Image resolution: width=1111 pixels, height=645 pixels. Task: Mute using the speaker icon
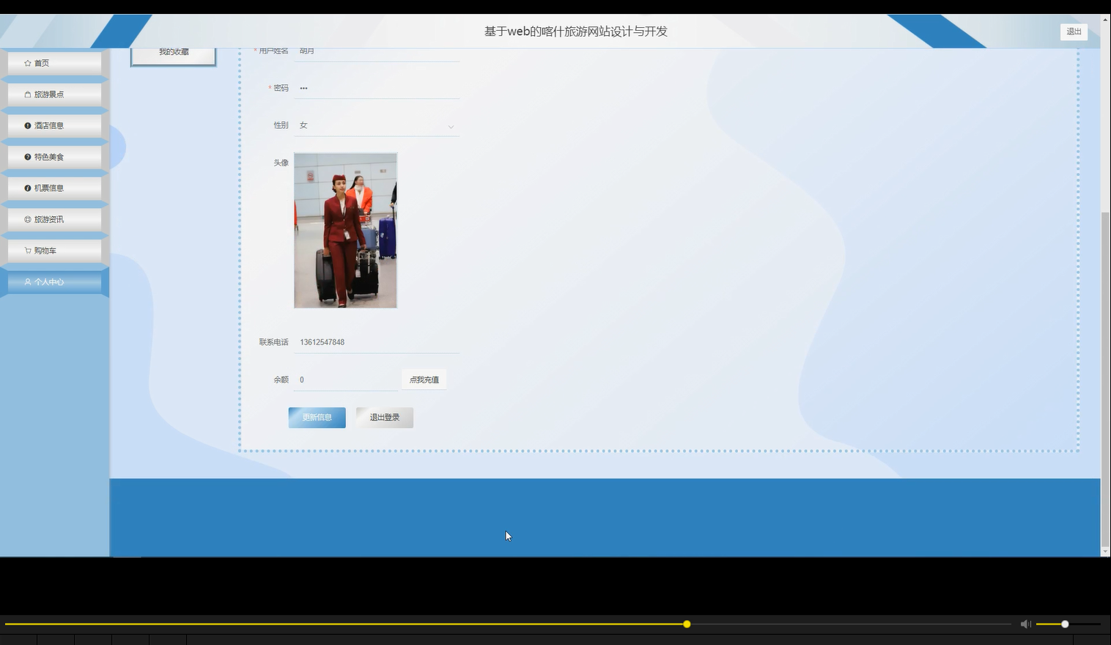(1025, 624)
